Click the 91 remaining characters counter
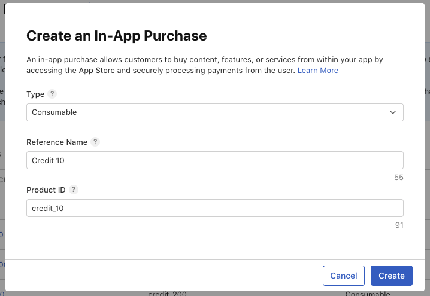The width and height of the screenshot is (430, 296). 399,225
